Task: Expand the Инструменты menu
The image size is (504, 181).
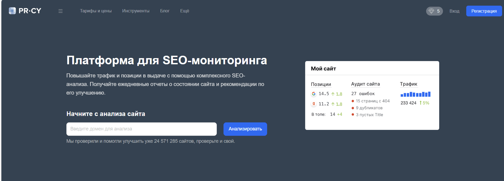Action: pyautogui.click(x=136, y=11)
